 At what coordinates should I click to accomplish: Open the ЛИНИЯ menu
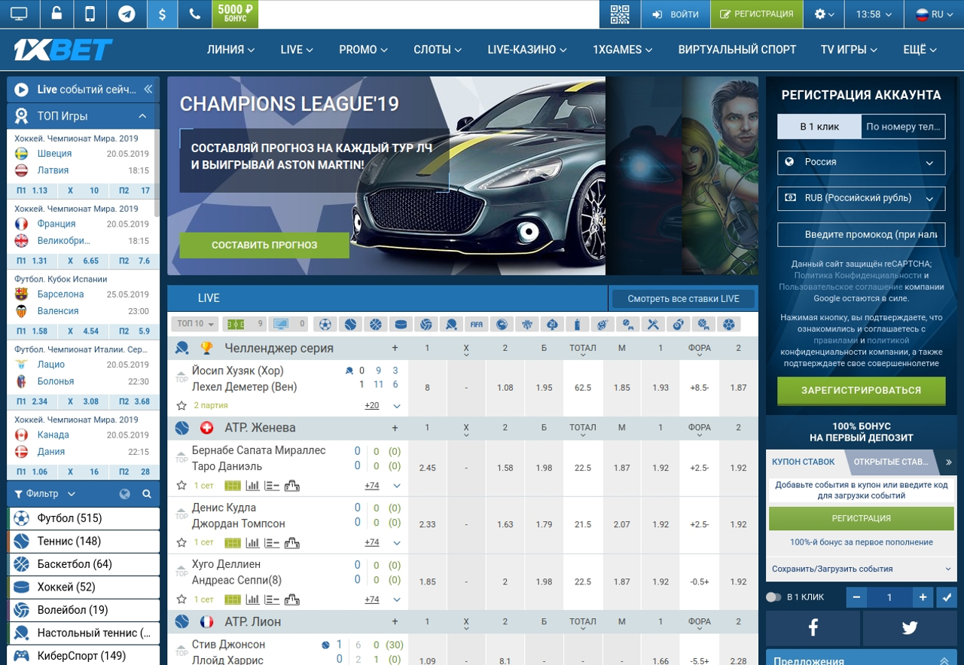click(230, 50)
